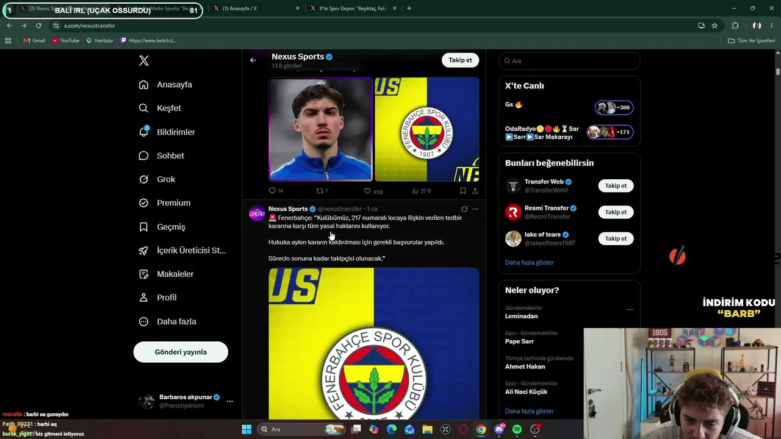Click the x.com/nexustransfer address bar

pyautogui.click(x=89, y=26)
